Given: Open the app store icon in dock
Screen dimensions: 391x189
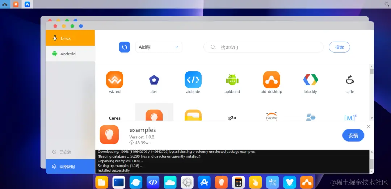Looking at the screenshot, I should [x=204, y=182].
